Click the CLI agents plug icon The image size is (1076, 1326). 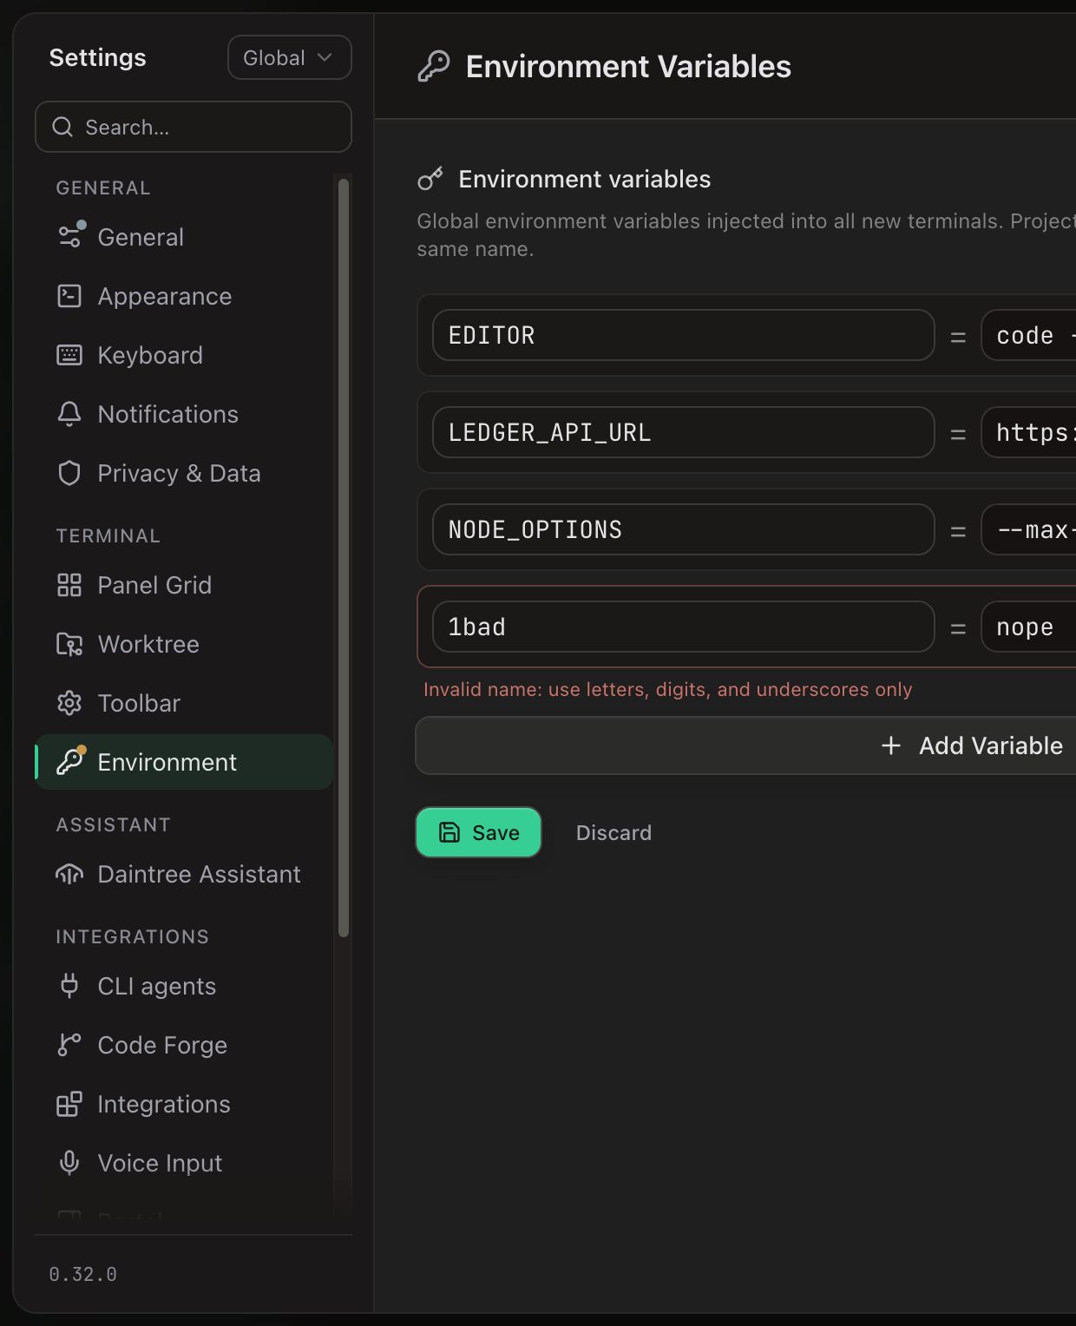point(69,986)
